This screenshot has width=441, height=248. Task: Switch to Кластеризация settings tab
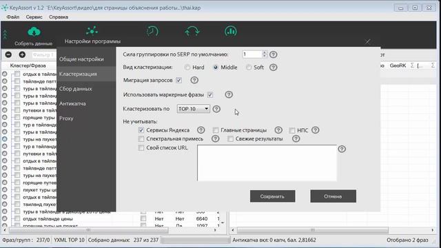click(86, 74)
